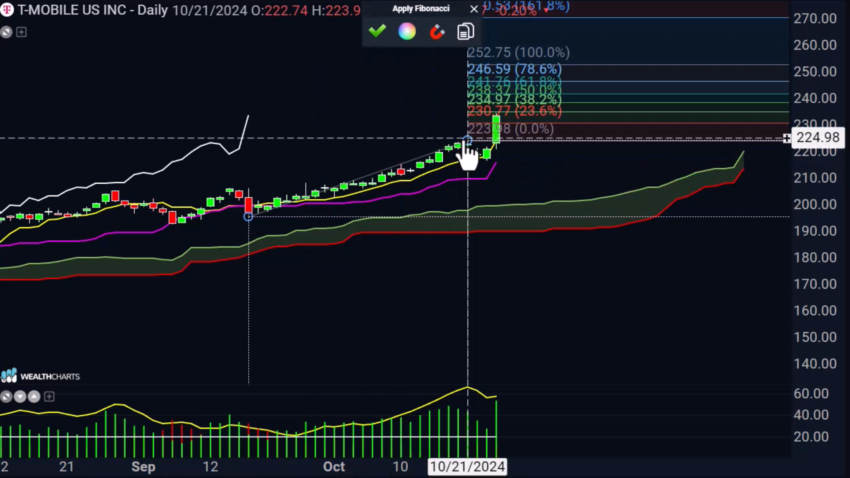Click the 140.00 price axis label
The height and width of the screenshot is (478, 850).
tap(815, 364)
